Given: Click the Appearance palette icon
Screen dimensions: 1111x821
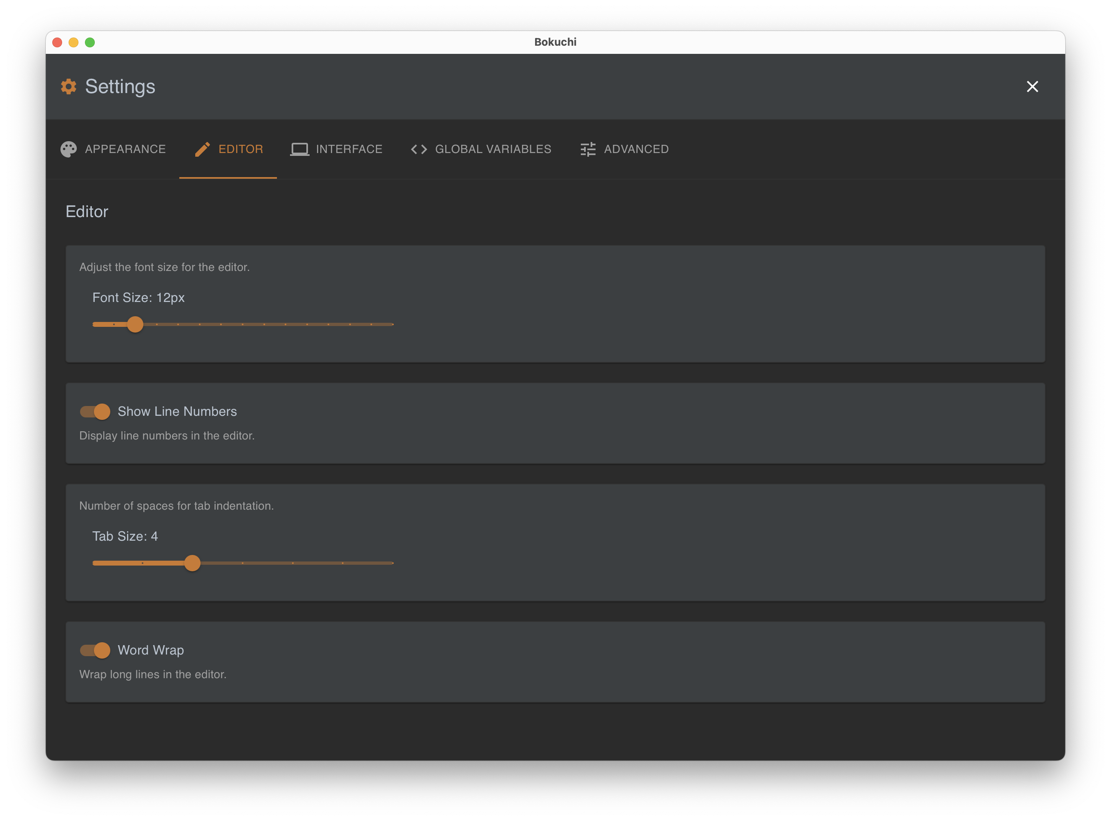Looking at the screenshot, I should pyautogui.click(x=69, y=149).
